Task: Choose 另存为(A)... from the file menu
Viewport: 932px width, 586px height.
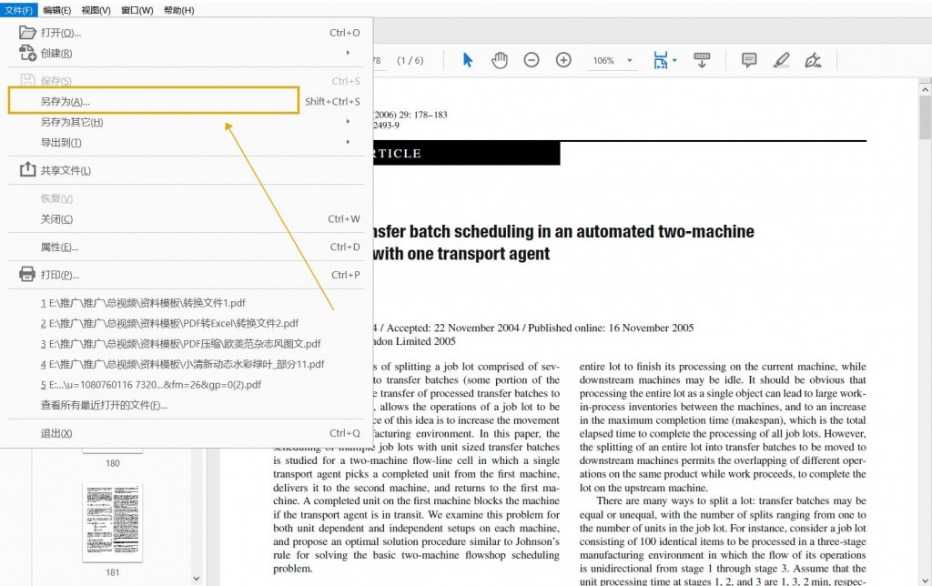Action: pos(153,101)
